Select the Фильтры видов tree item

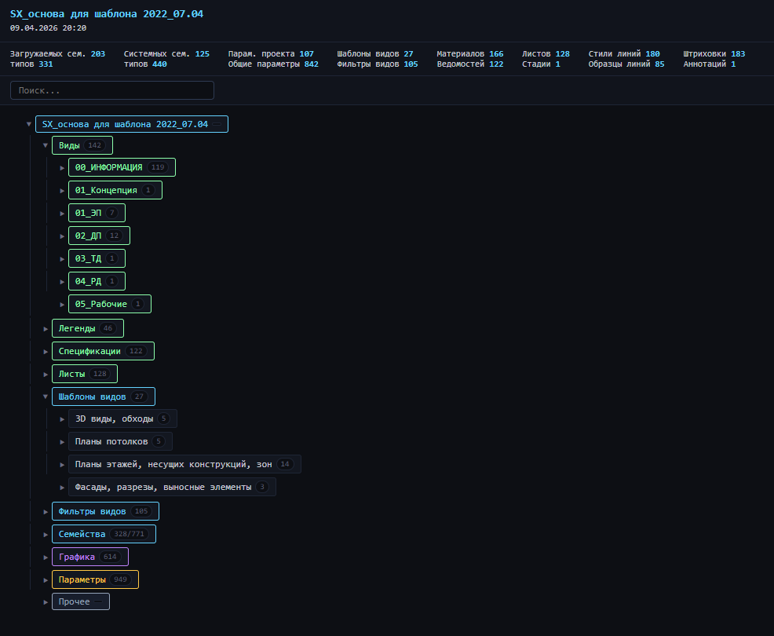[x=104, y=511]
